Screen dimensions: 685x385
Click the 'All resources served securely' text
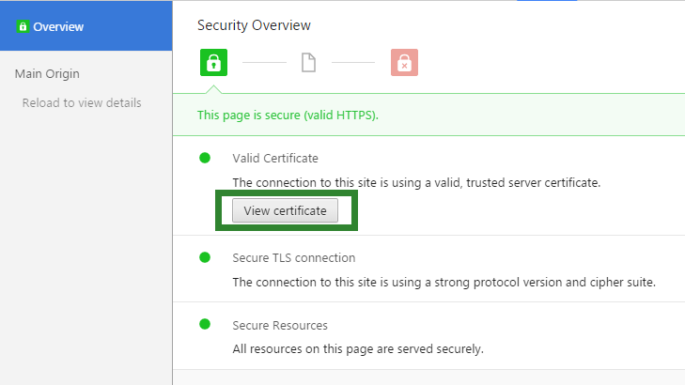point(358,349)
